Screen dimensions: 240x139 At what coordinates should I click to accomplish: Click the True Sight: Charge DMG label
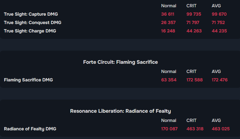coord(30,31)
